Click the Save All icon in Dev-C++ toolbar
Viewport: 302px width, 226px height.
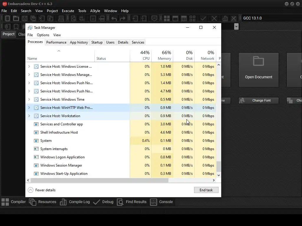tap(33, 19)
